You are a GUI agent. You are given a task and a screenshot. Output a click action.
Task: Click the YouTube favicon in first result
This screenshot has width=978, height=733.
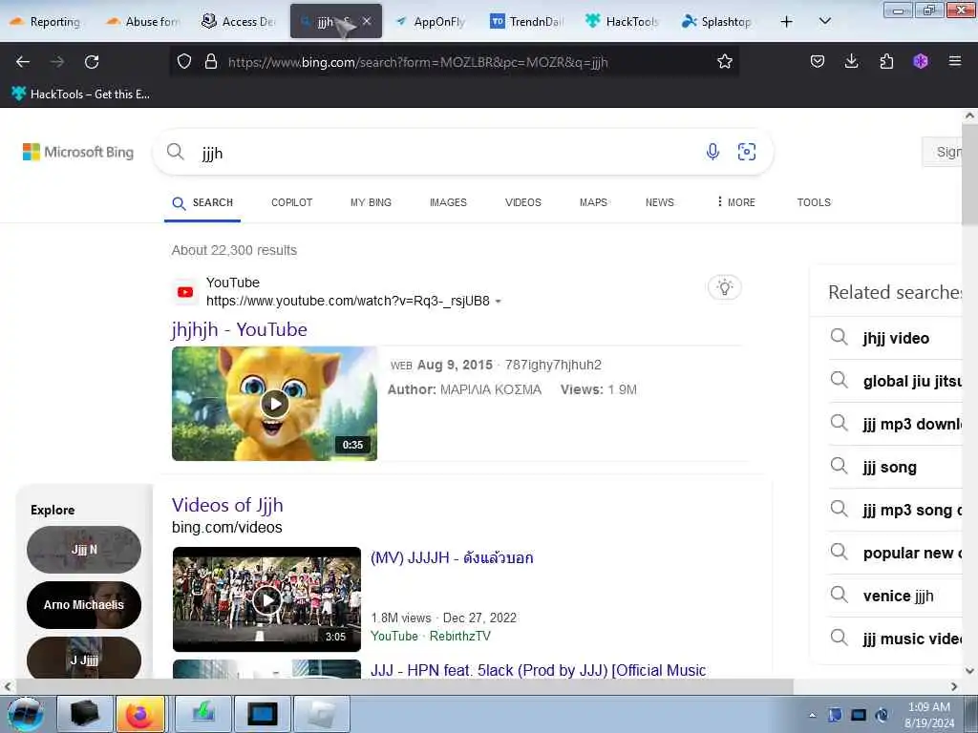185,292
